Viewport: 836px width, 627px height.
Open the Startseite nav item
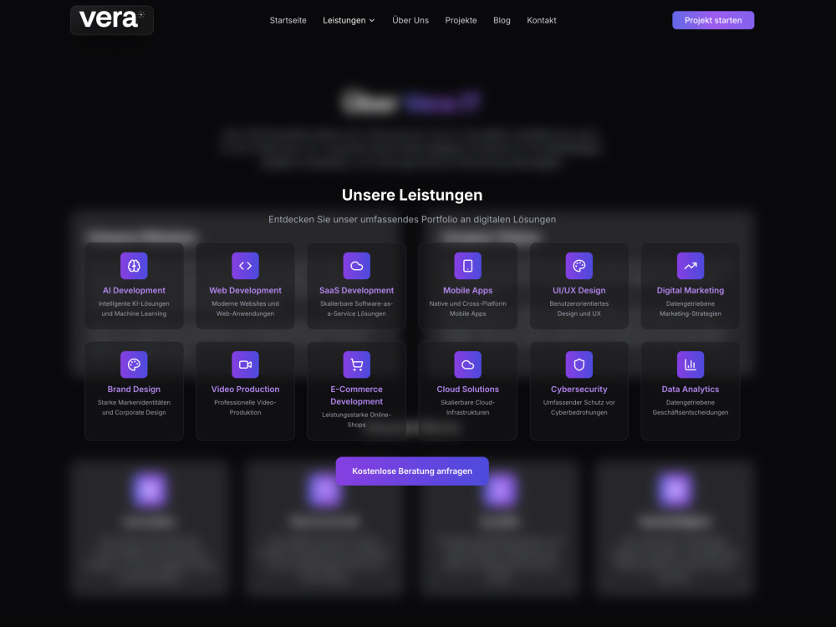(288, 20)
